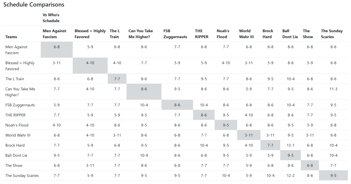Select the "FSB Zuggernauts" column header
The height and width of the screenshot is (184, 351).
click(x=175, y=34)
